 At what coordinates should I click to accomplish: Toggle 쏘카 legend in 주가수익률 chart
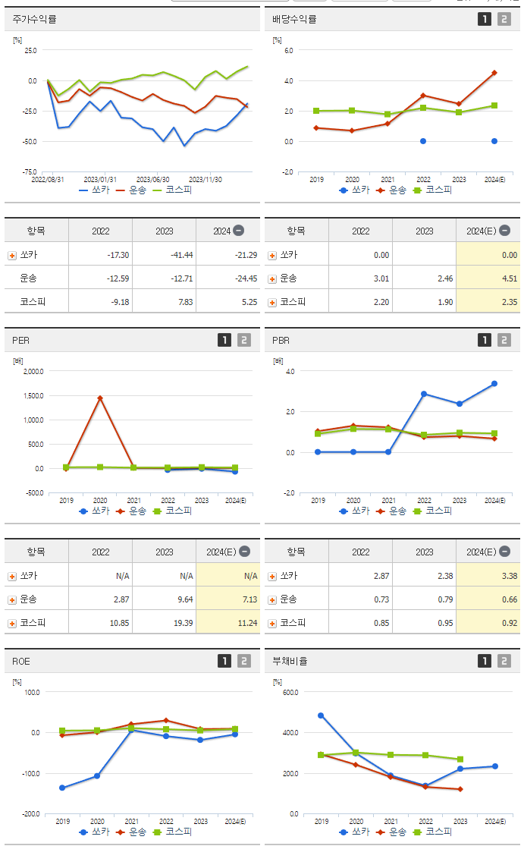(94, 190)
